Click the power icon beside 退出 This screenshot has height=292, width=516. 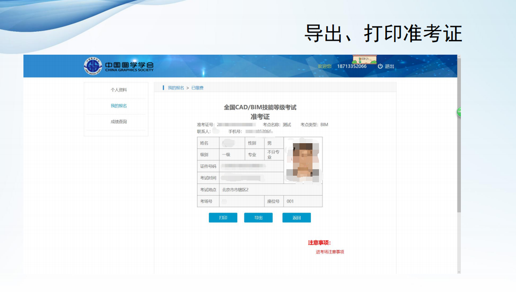coord(380,66)
